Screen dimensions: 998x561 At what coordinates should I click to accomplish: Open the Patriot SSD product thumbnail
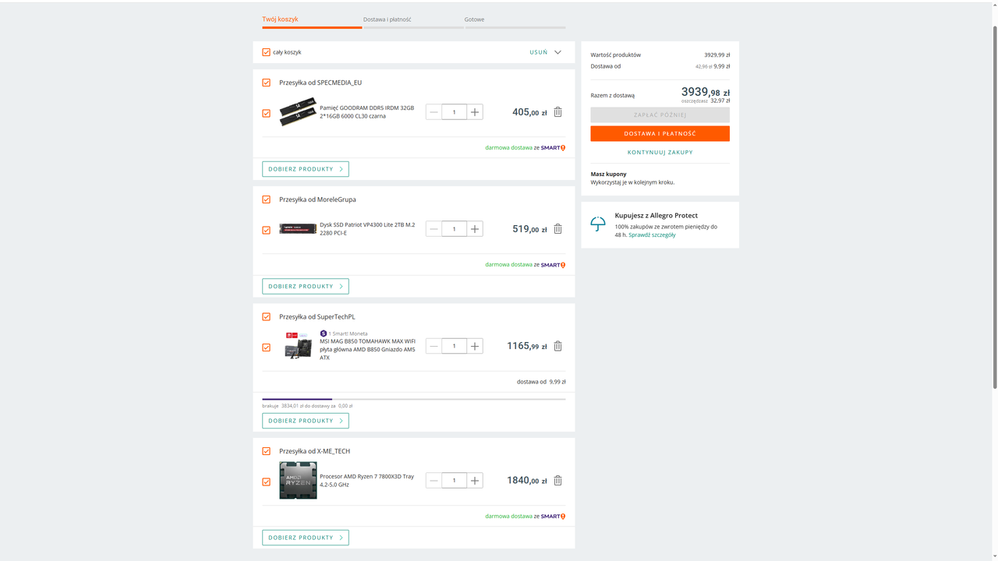pos(298,229)
